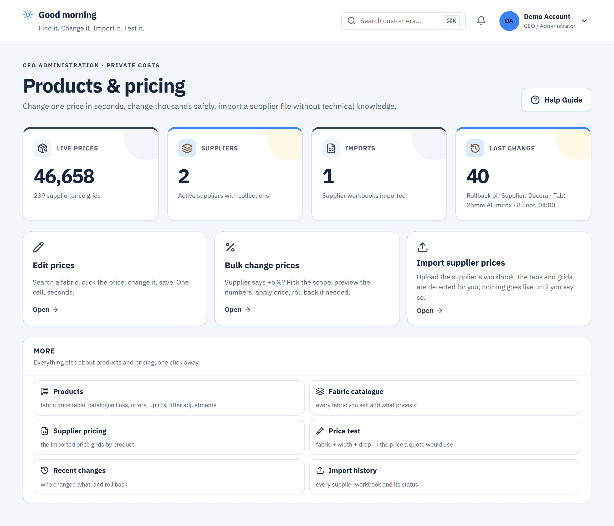Image resolution: width=614 pixels, height=526 pixels.
Task: Focus the Search customers field
Action: click(x=403, y=21)
